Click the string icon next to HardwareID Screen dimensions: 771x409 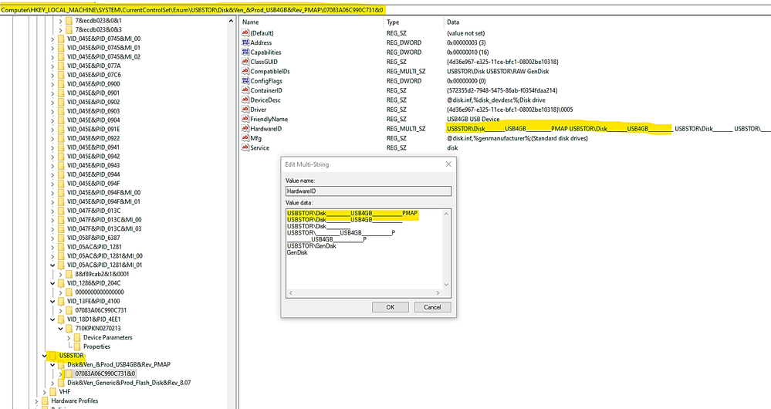(245, 129)
